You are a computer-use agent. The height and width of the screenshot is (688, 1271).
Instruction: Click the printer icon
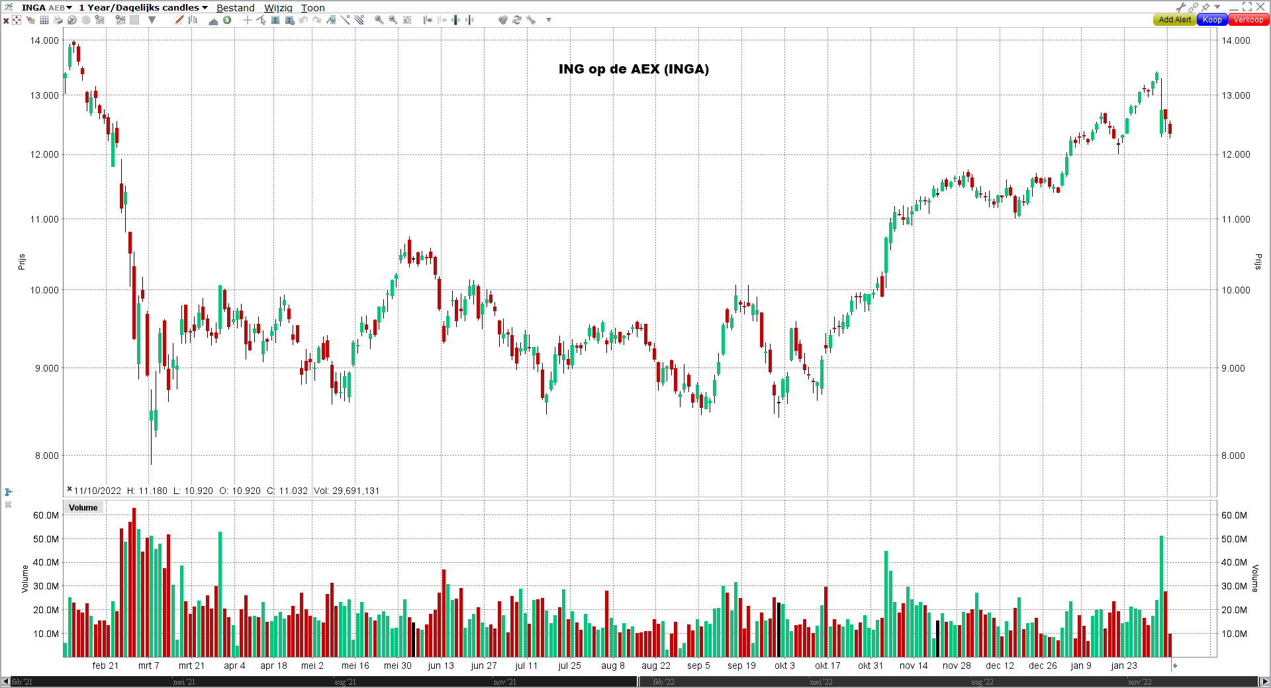coord(58,20)
